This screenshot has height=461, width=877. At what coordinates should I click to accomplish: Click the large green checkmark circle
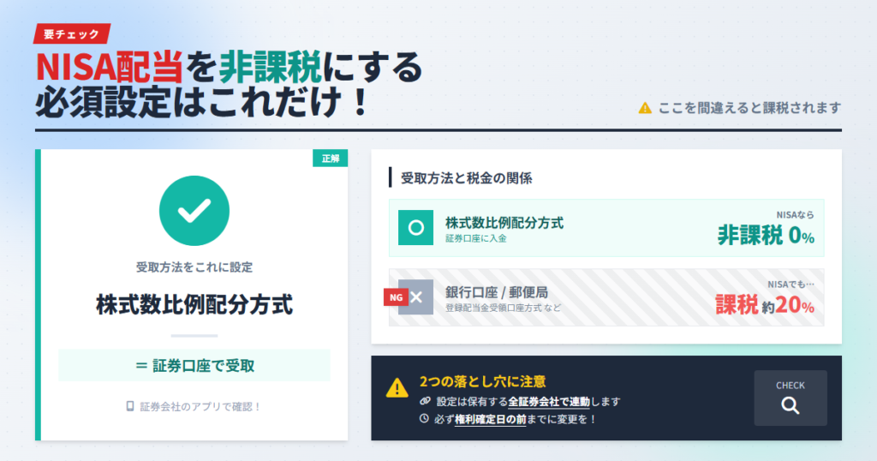tap(194, 210)
